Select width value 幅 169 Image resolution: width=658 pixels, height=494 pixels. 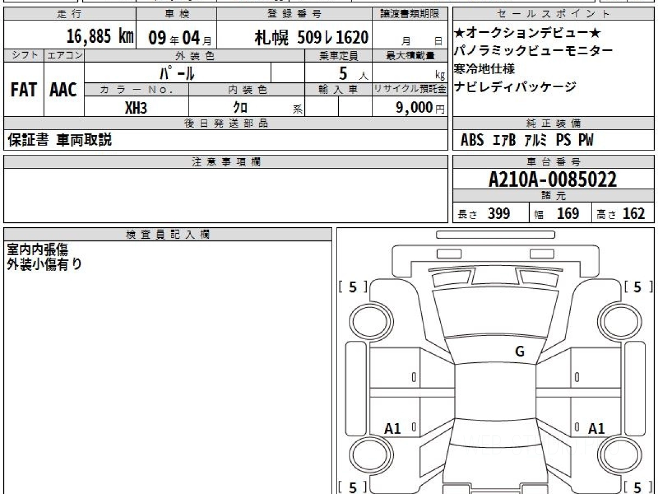click(557, 214)
